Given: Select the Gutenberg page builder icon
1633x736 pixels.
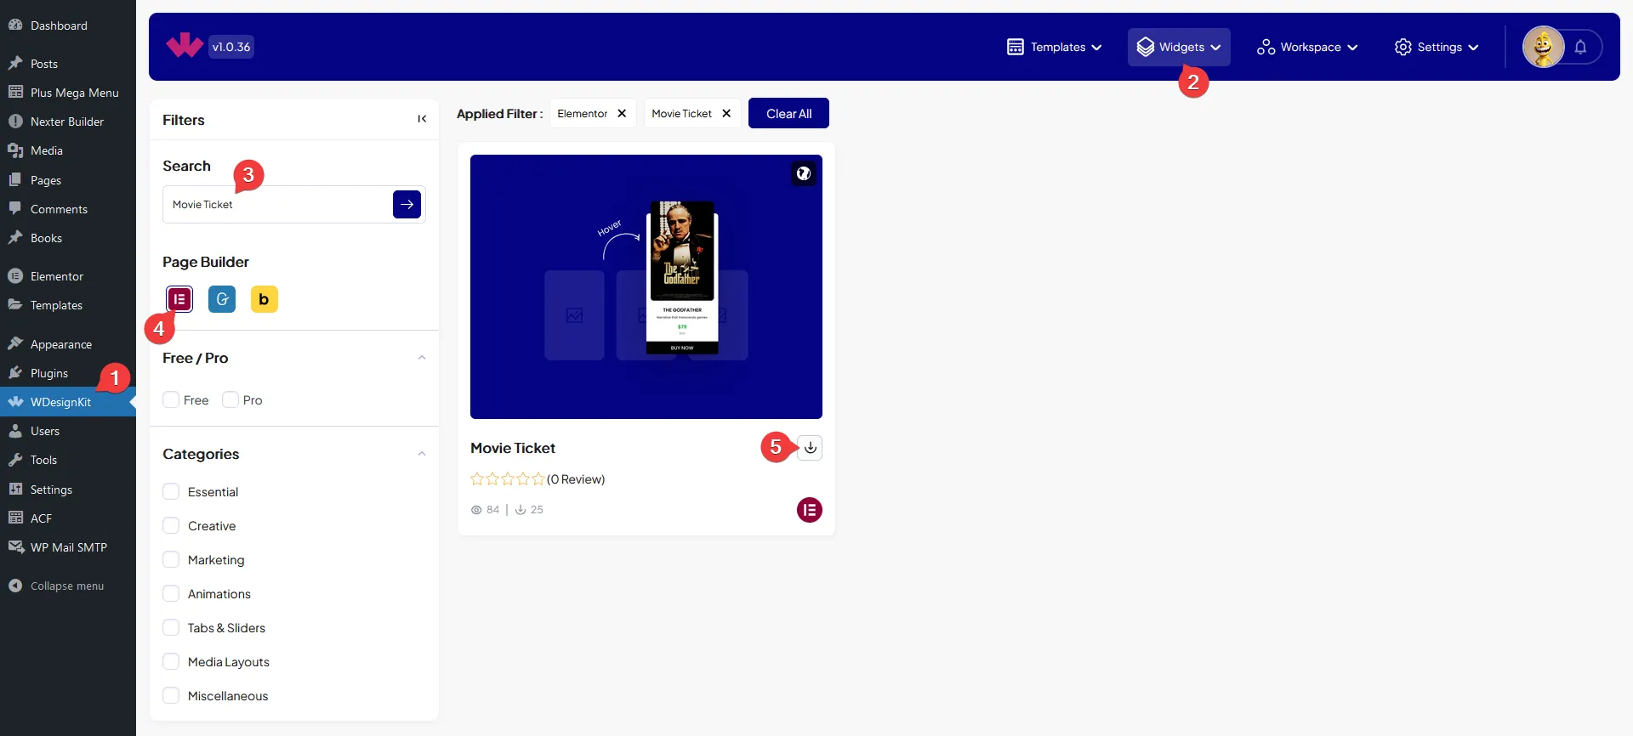Looking at the screenshot, I should click(222, 299).
